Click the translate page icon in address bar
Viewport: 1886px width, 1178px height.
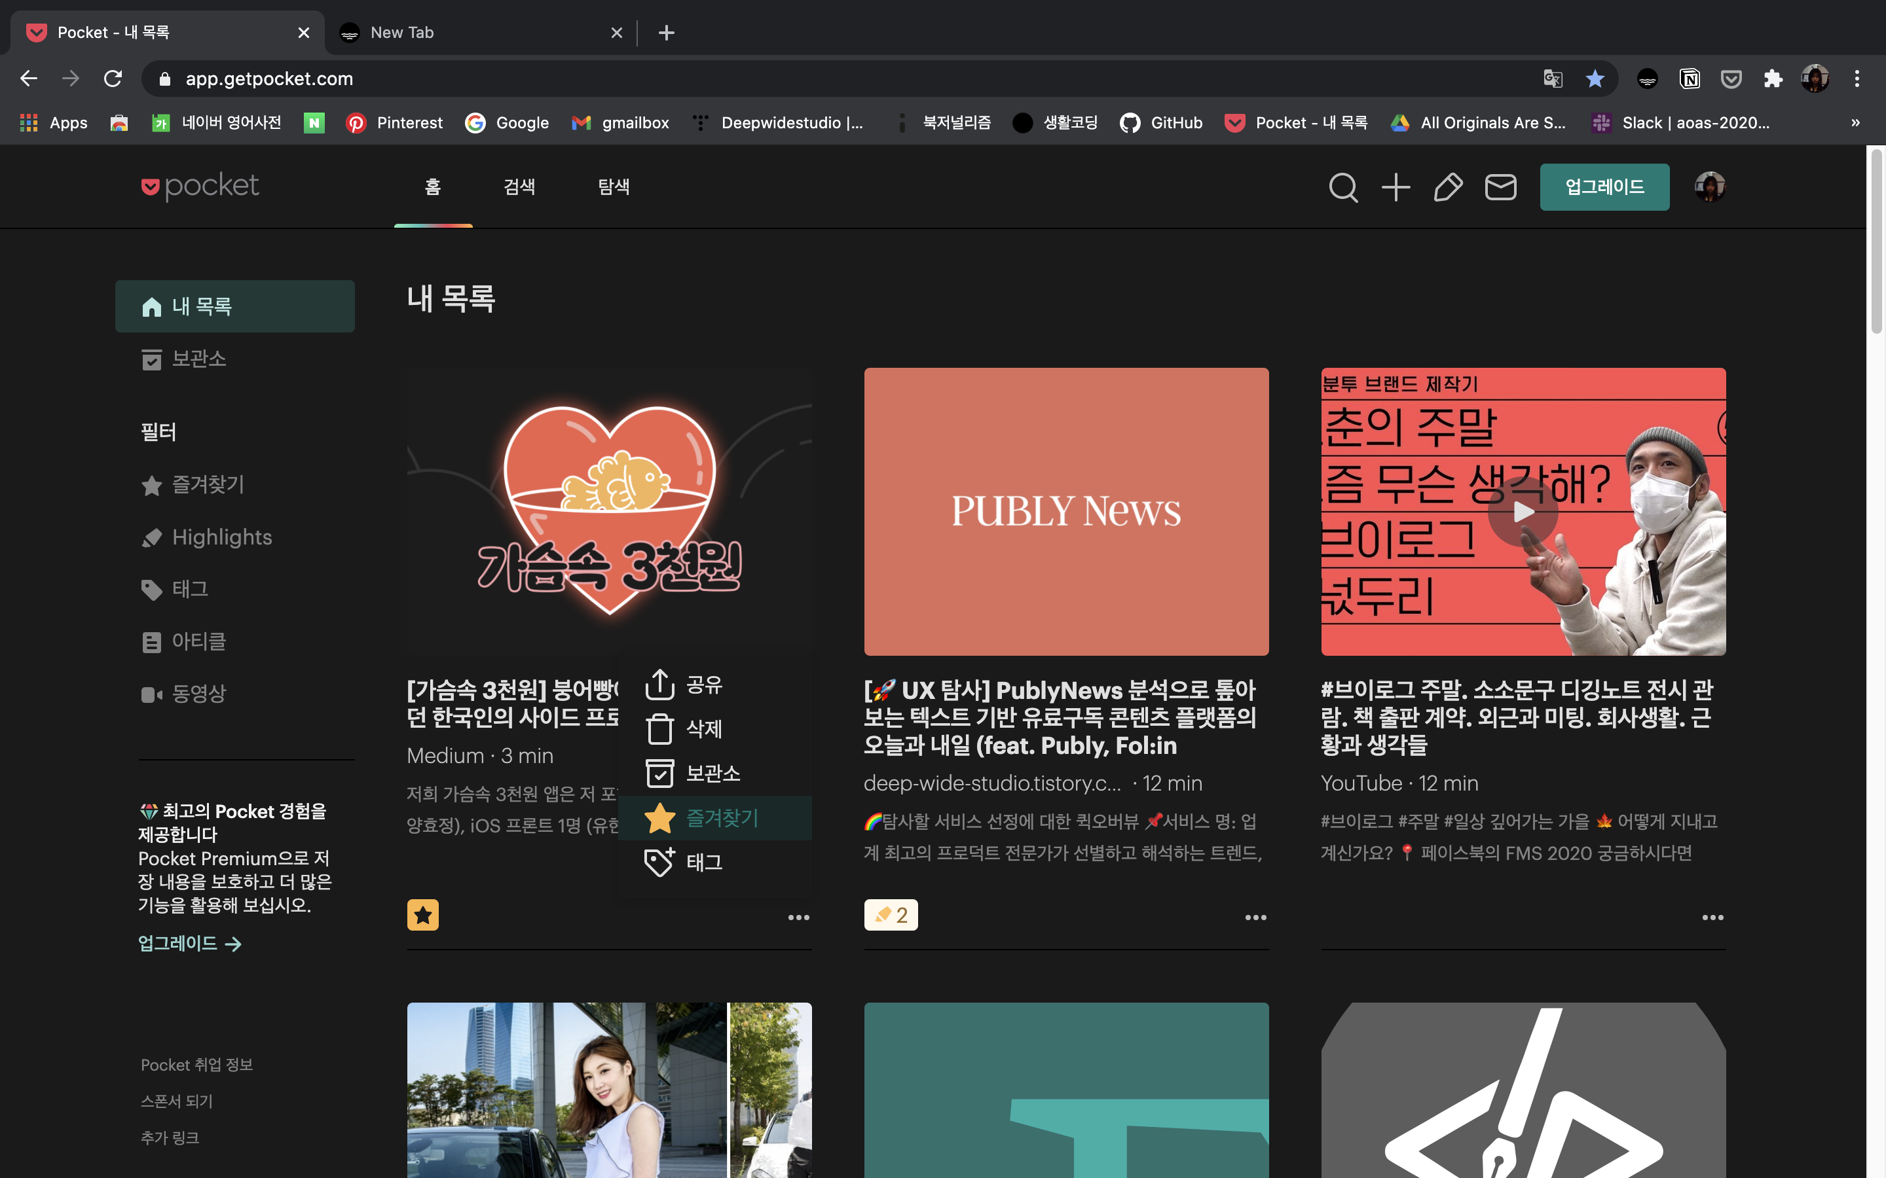1553,79
